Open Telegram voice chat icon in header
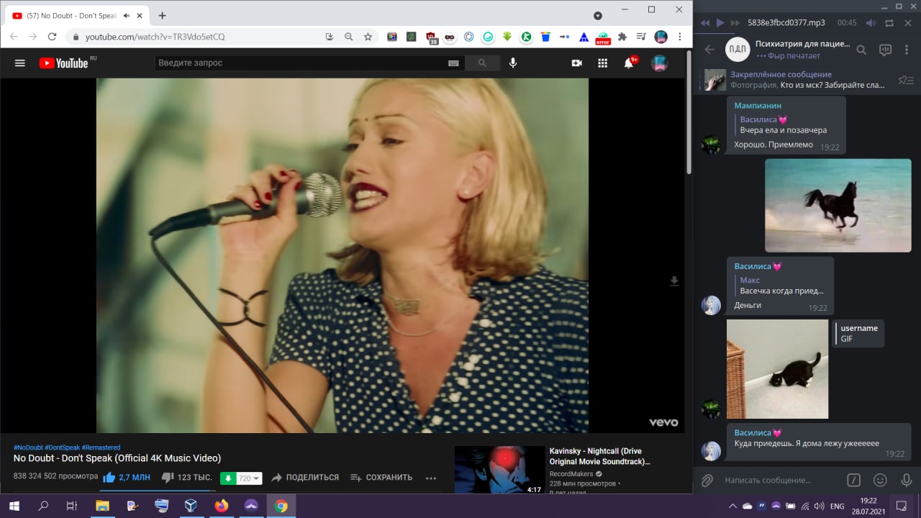The width and height of the screenshot is (921, 518). 886,50
